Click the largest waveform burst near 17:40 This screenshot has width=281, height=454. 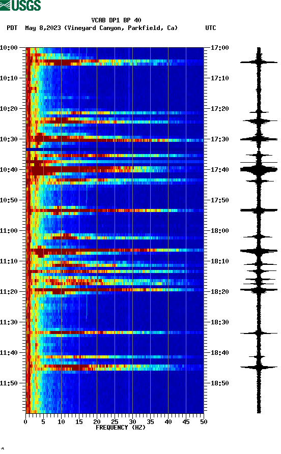pos(259,170)
